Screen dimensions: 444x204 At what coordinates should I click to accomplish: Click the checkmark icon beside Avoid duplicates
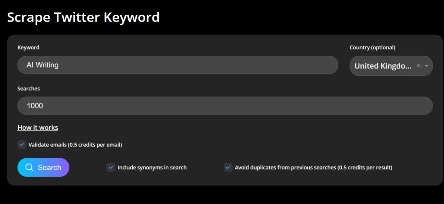(228, 167)
